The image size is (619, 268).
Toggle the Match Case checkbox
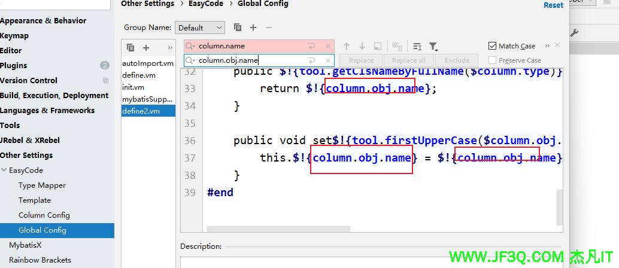[493, 46]
